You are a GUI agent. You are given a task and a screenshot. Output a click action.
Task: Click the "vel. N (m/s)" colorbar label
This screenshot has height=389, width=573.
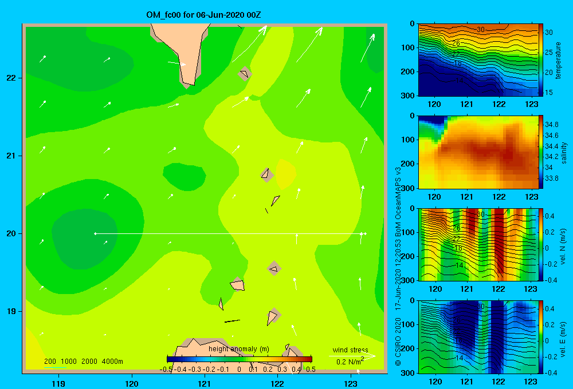[x=563, y=247]
